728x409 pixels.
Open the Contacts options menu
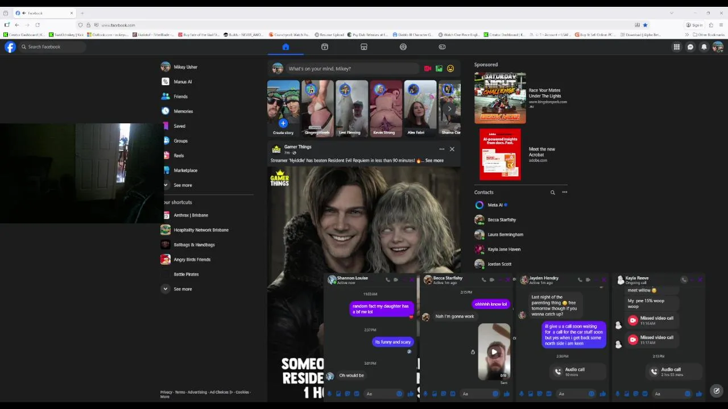[x=565, y=193]
